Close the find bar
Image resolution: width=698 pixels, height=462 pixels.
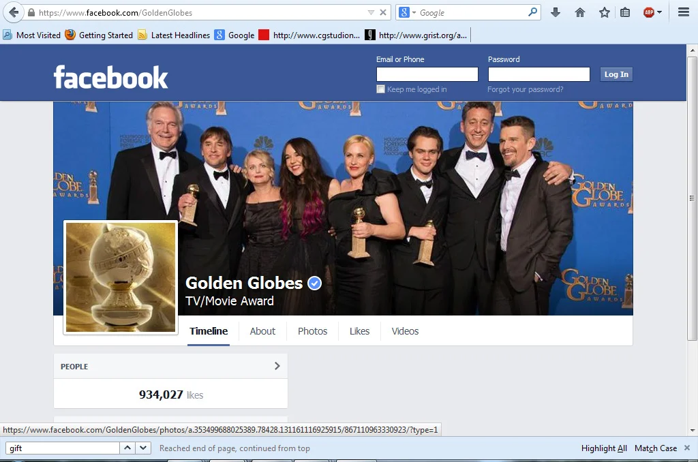tap(687, 448)
